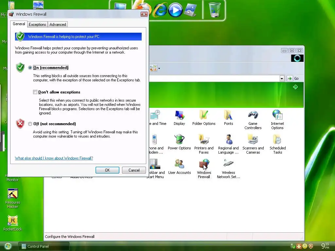Launch Windows Media Player from the dock
The width and height of the screenshot is (335, 251).
click(x=175, y=10)
